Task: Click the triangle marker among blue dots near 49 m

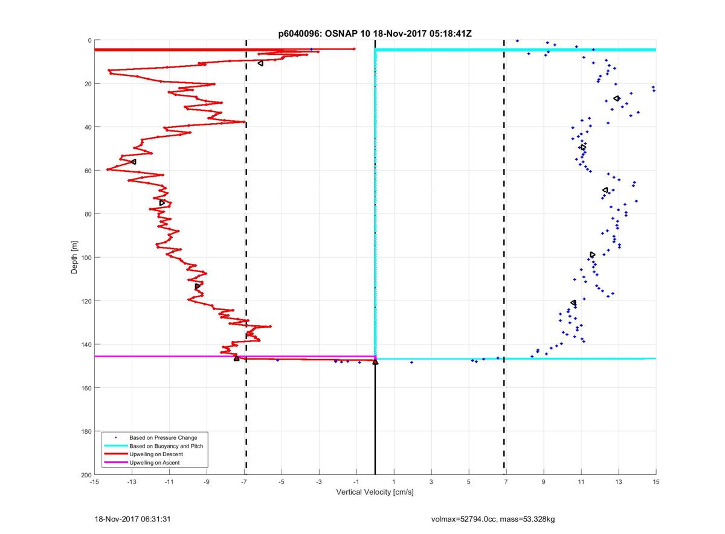Action: 583,147
